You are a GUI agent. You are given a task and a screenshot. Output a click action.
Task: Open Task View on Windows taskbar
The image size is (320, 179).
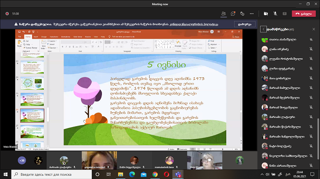click(109, 174)
